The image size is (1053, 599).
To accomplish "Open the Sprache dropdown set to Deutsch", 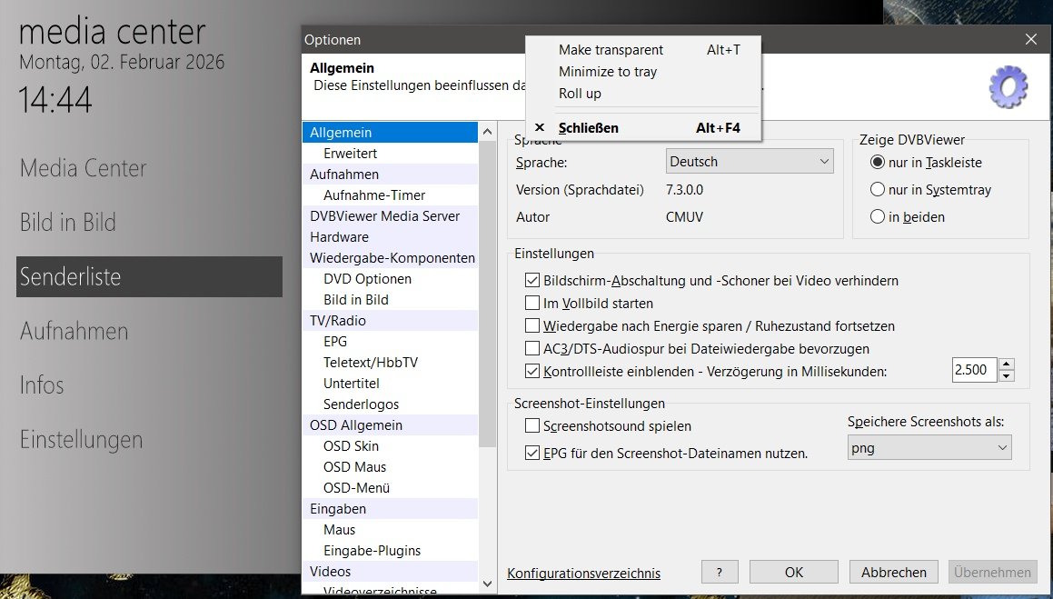I will click(x=750, y=162).
